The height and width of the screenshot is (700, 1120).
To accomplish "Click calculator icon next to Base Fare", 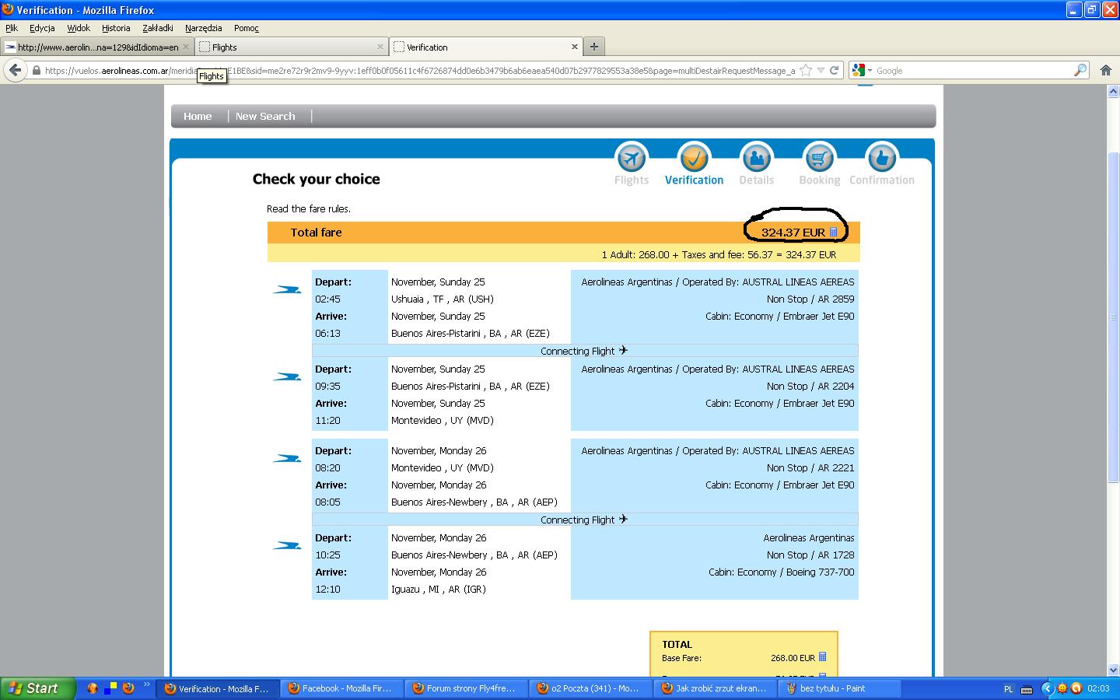I will pyautogui.click(x=823, y=657).
